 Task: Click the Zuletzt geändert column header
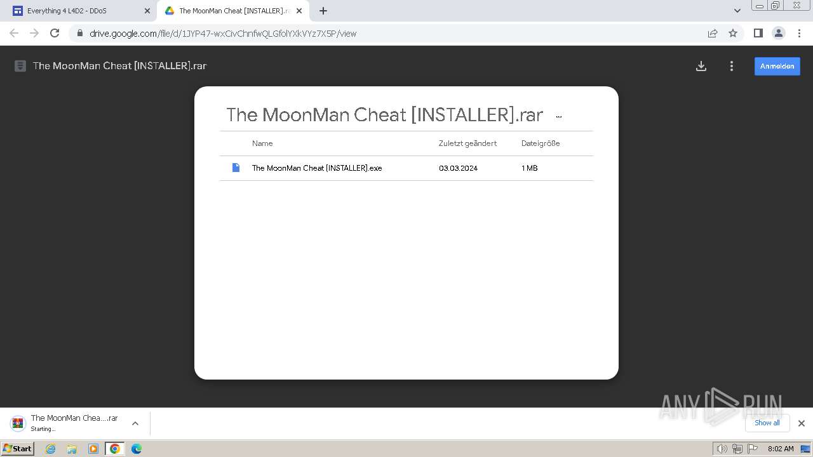pos(467,143)
